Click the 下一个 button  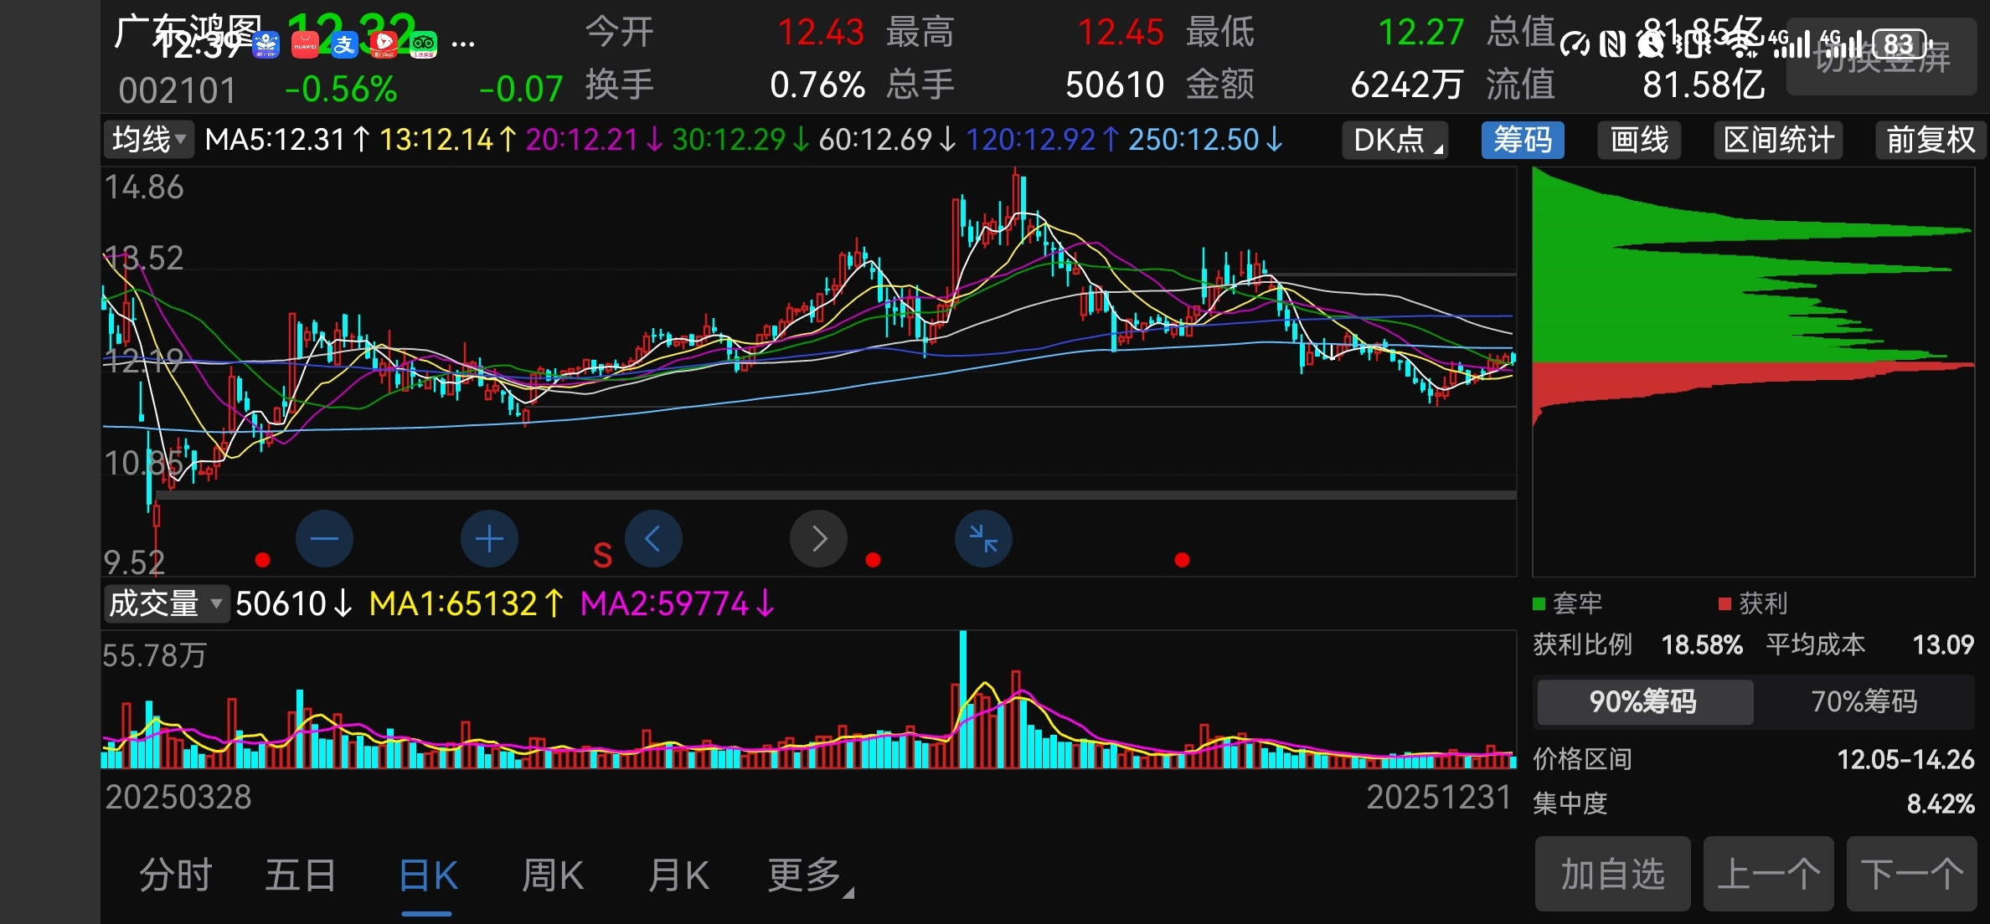tap(1911, 875)
